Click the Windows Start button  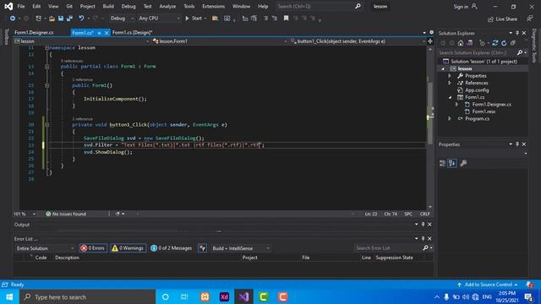click(9, 296)
